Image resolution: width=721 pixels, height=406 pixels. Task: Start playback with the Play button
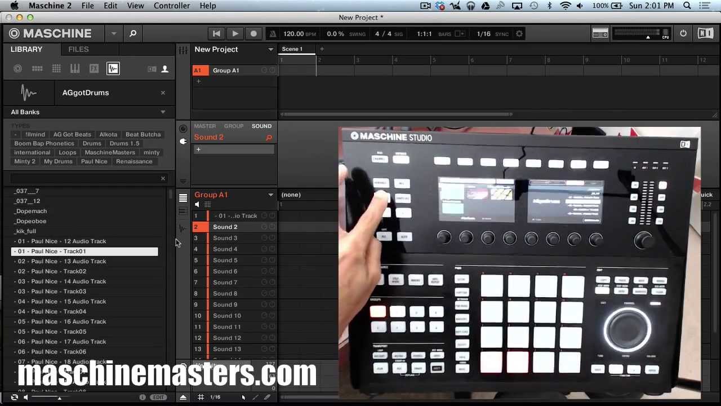point(235,34)
